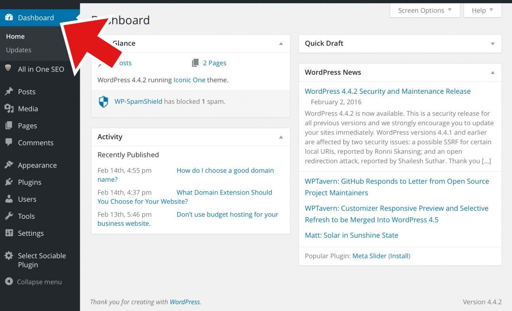The width and height of the screenshot is (512, 311).
Task: Click the Pages icon in sidebar
Action: tap(9, 125)
